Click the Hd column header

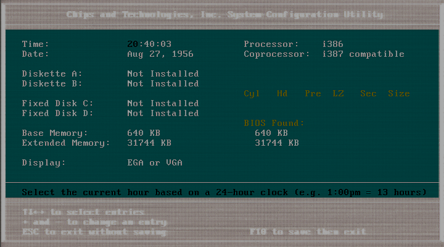[282, 94]
